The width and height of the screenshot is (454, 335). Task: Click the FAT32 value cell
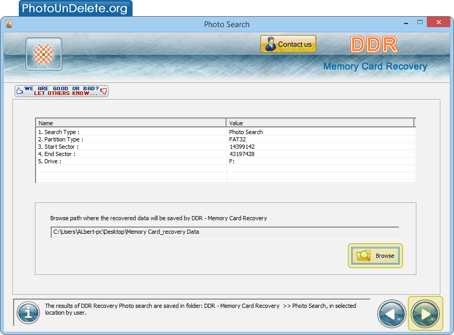[x=237, y=139]
